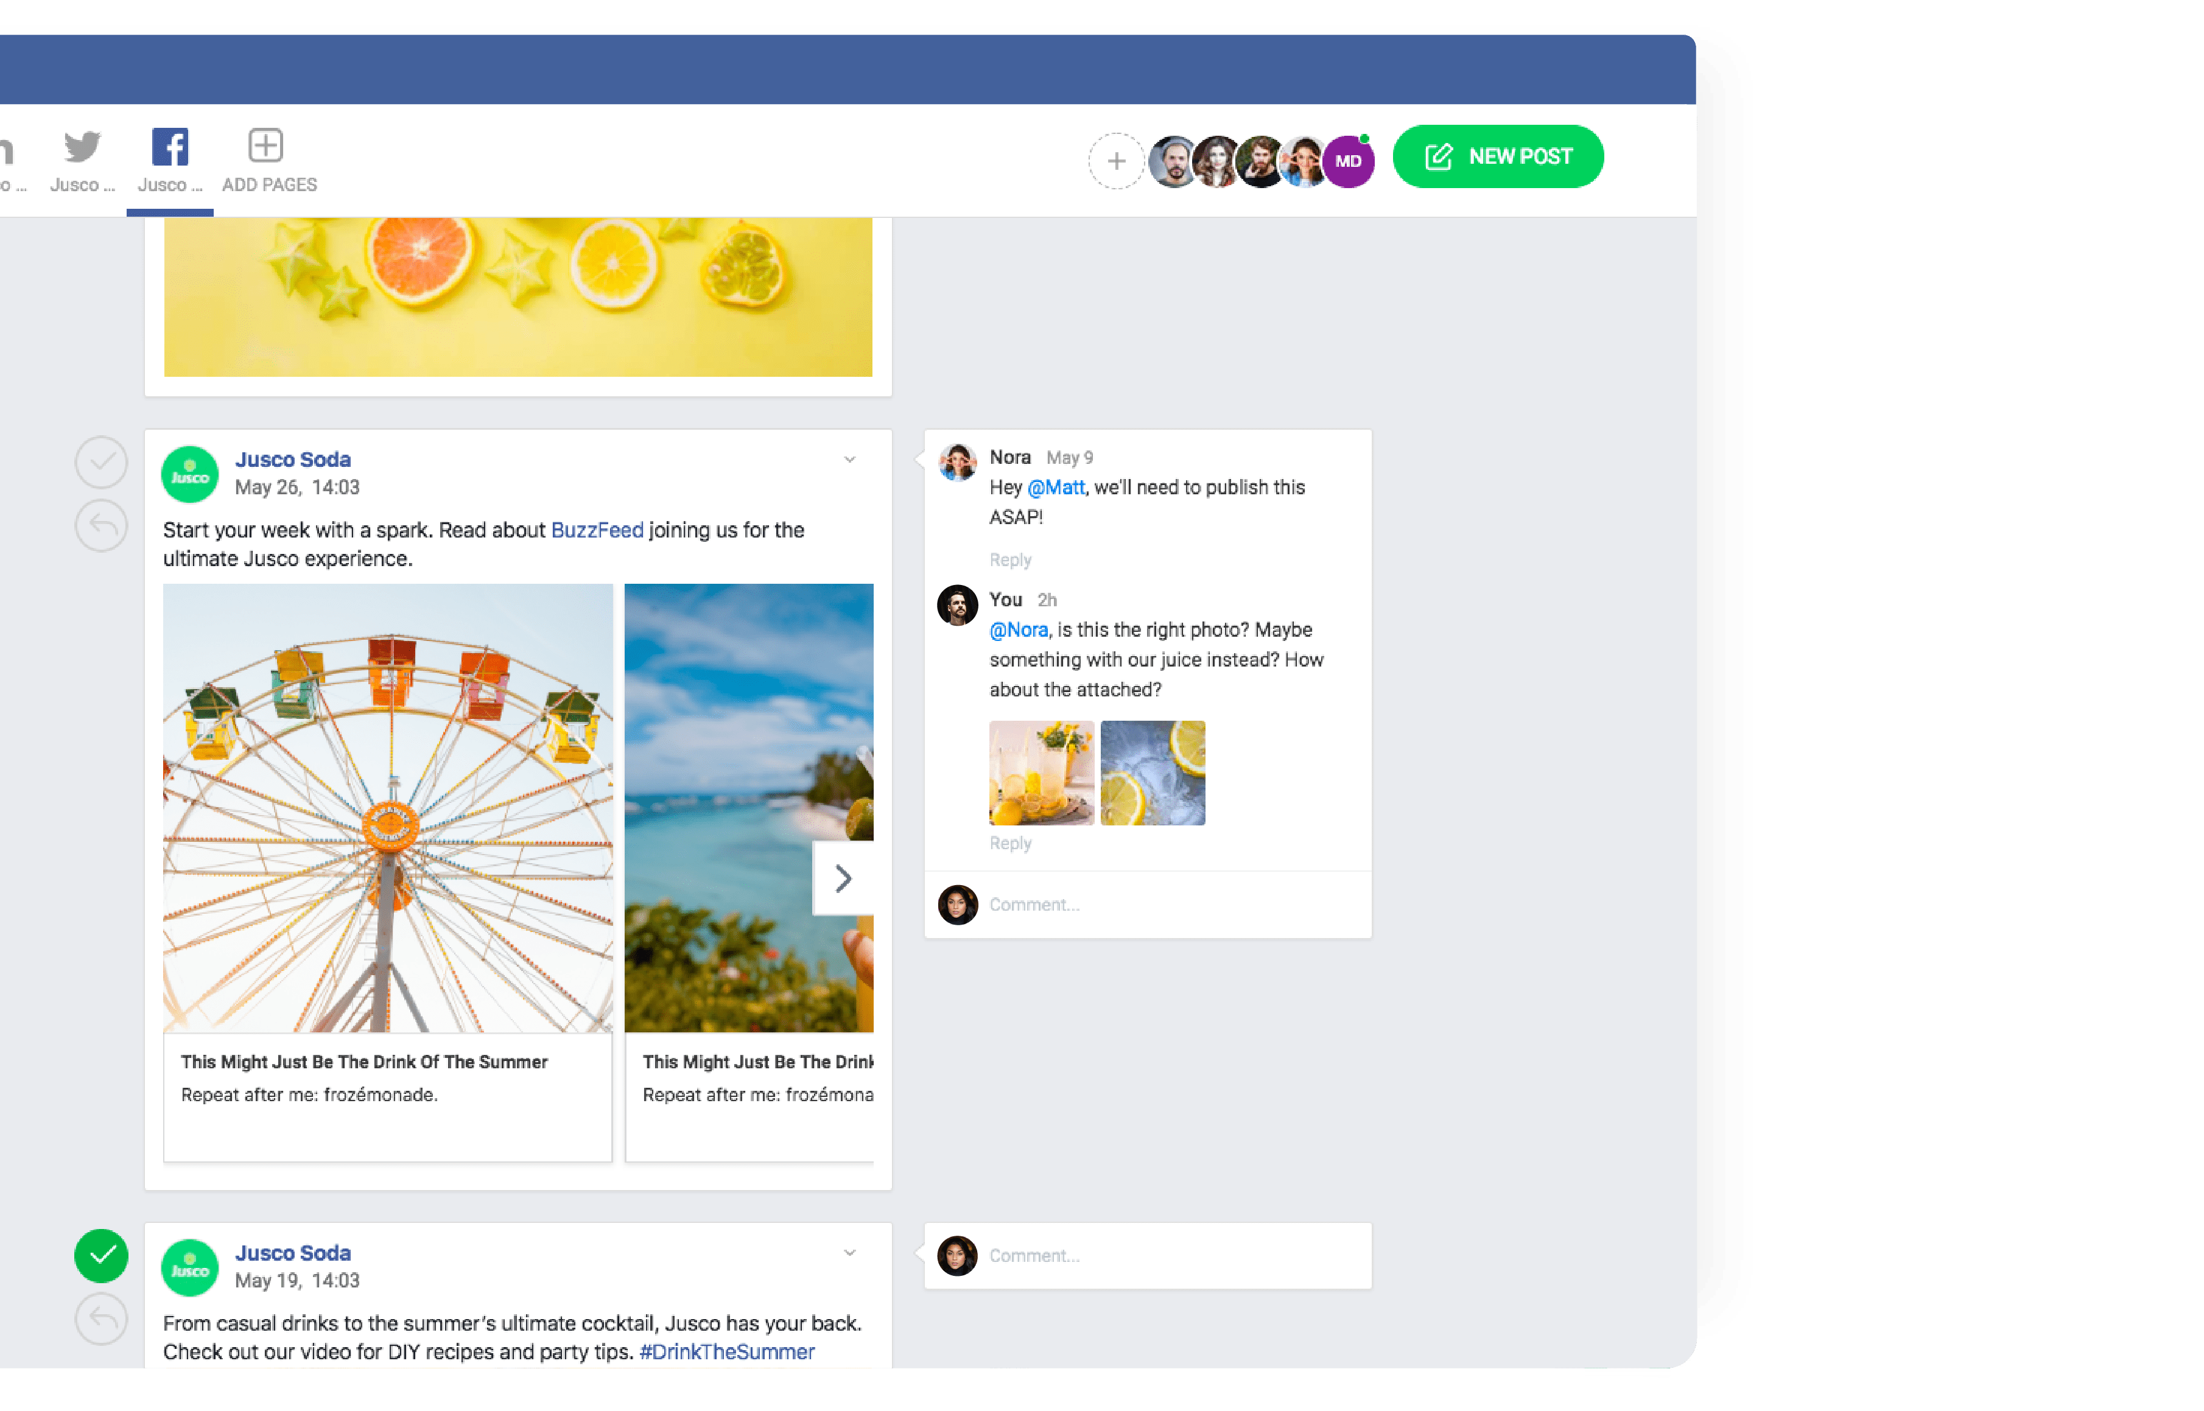Approve the May 26 post checkmark
This screenshot has width=2204, height=1411.
pos(101,462)
